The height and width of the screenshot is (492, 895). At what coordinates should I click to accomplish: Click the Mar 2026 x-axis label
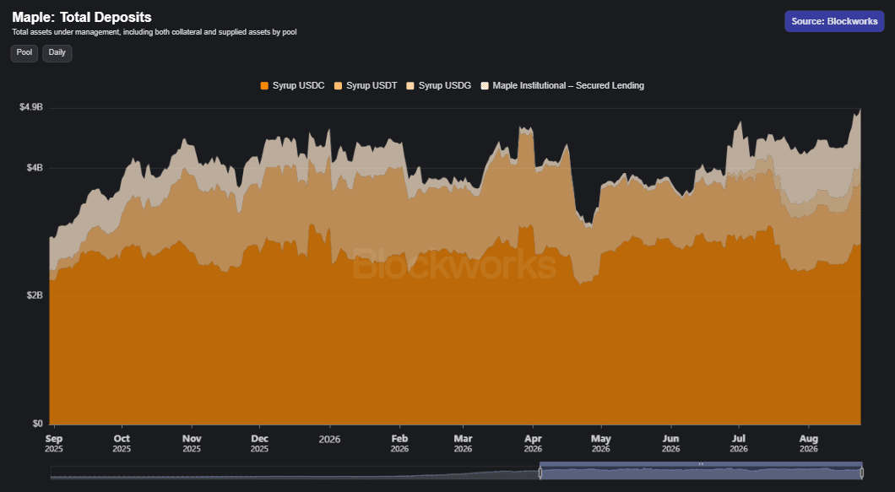[x=463, y=444]
